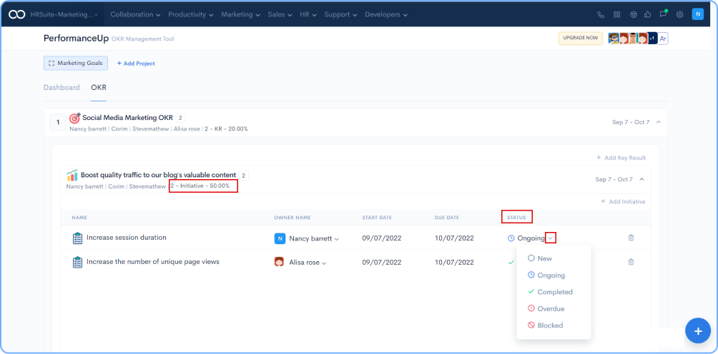Click the blue floating plus button
Viewport: 718px width, 354px height.
pos(697,330)
